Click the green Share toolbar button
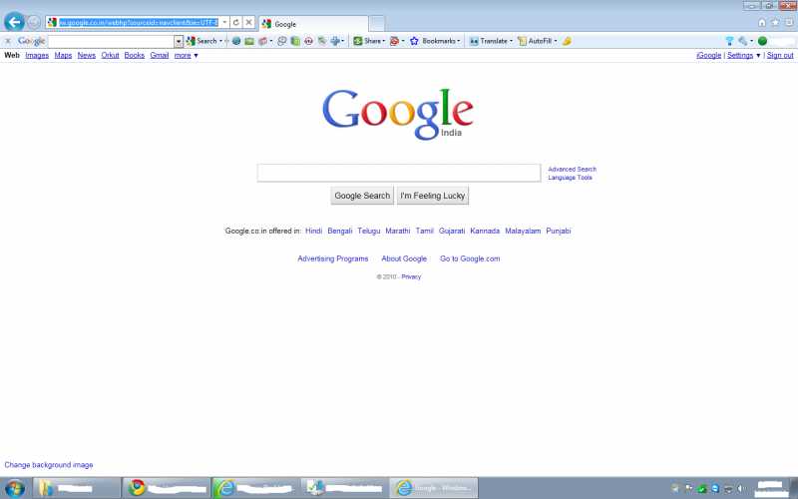The width and height of the screenshot is (798, 499). pyautogui.click(x=367, y=41)
